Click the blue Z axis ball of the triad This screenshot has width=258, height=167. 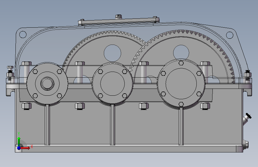click(19, 148)
